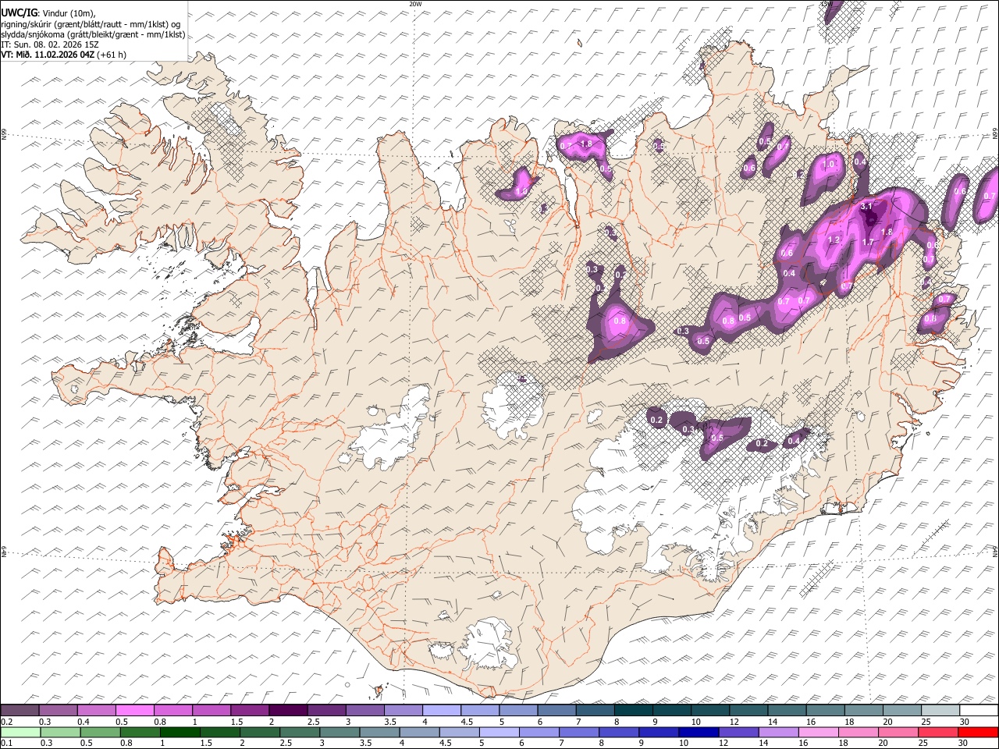Select the (+61 h) forecast offset text

[112, 55]
